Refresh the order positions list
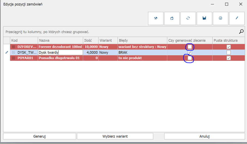This screenshot has height=144, width=247. coord(188,18)
